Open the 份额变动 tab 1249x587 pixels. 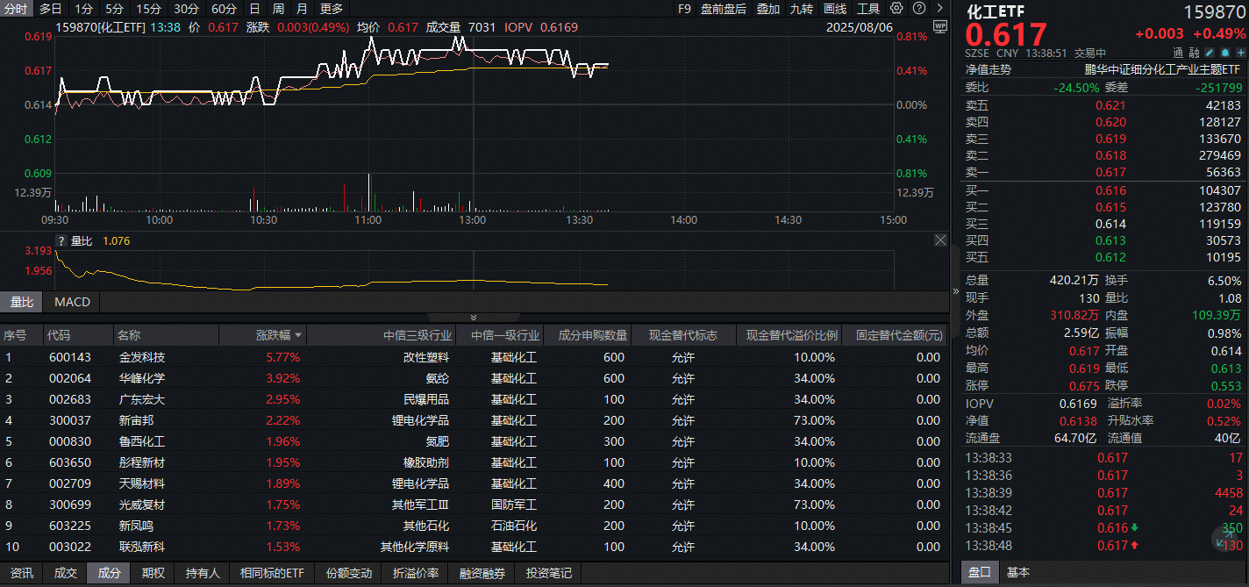(349, 573)
